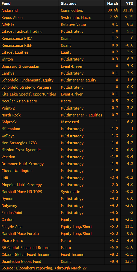
Task: Click Andurand's 30.6% March return
Action: point(113,10)
